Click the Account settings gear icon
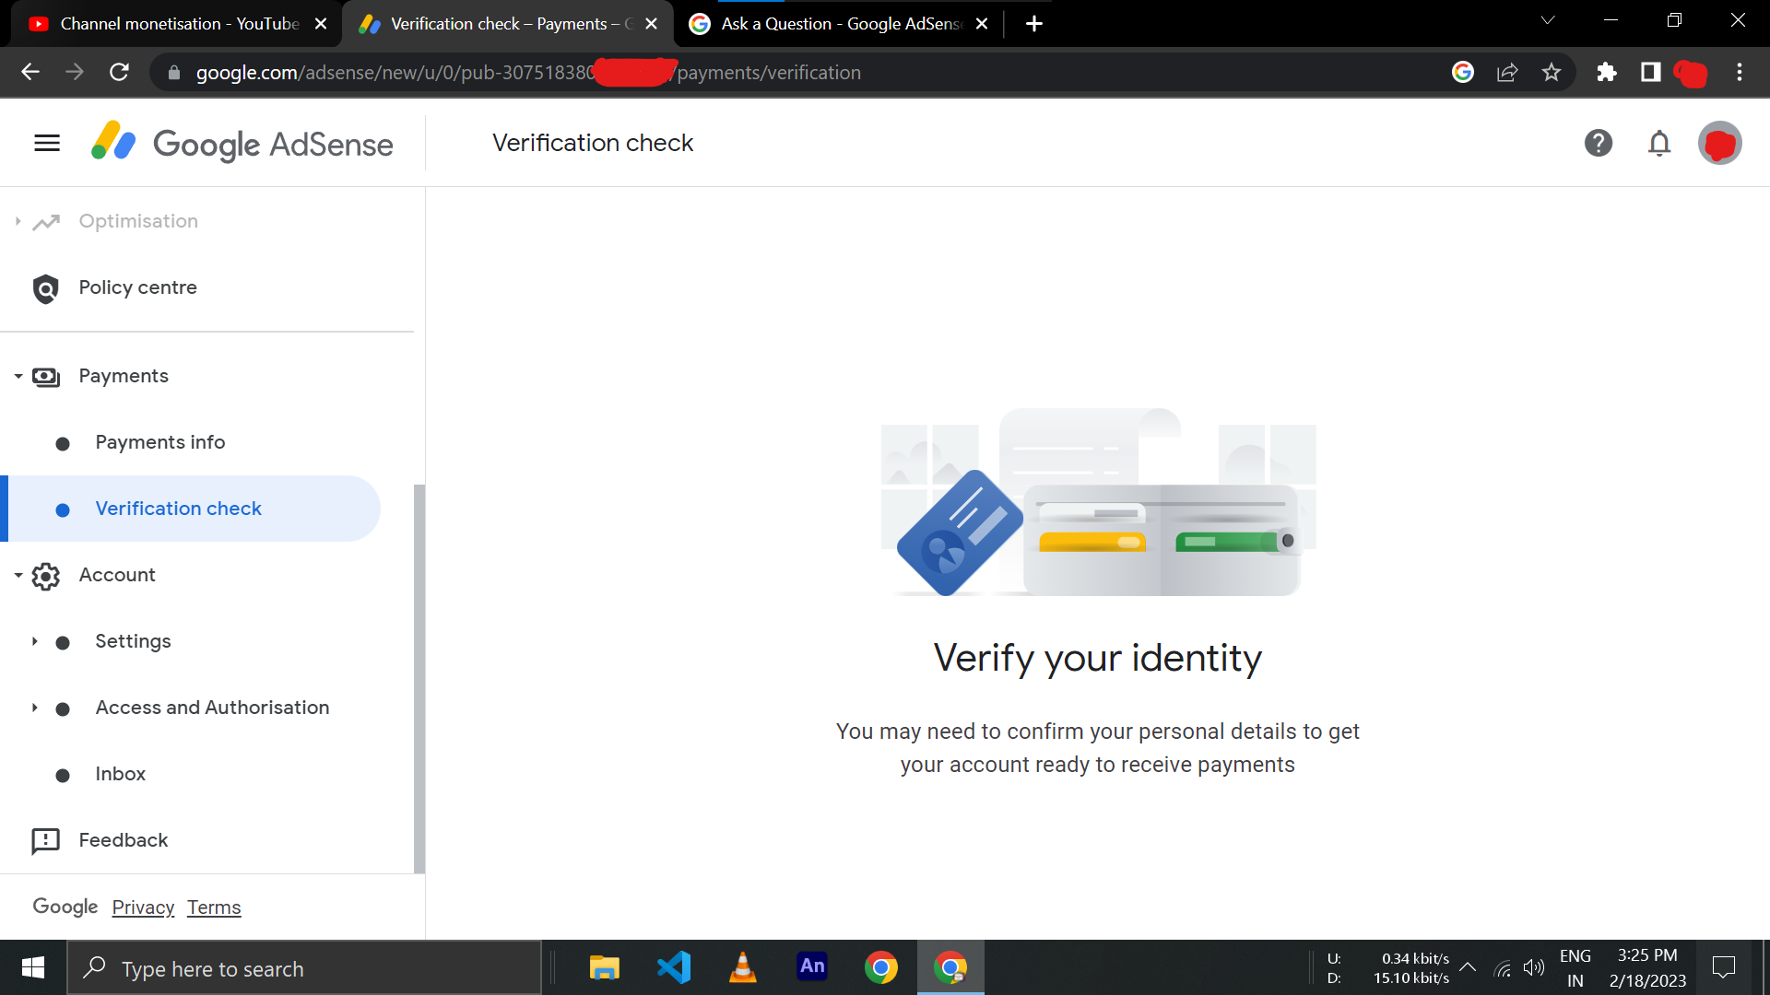This screenshot has width=1770, height=995. click(x=45, y=573)
